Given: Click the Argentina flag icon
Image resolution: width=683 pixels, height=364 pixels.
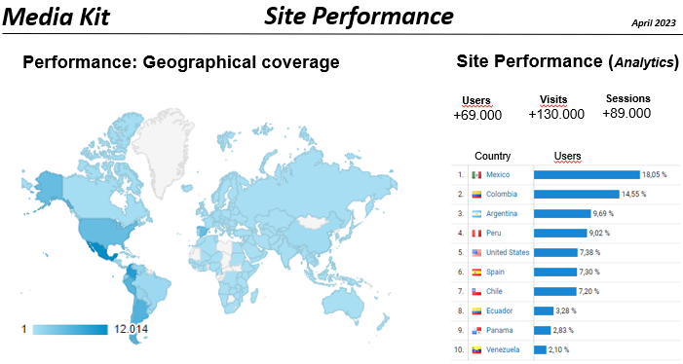Looking at the screenshot, I should click(476, 214).
